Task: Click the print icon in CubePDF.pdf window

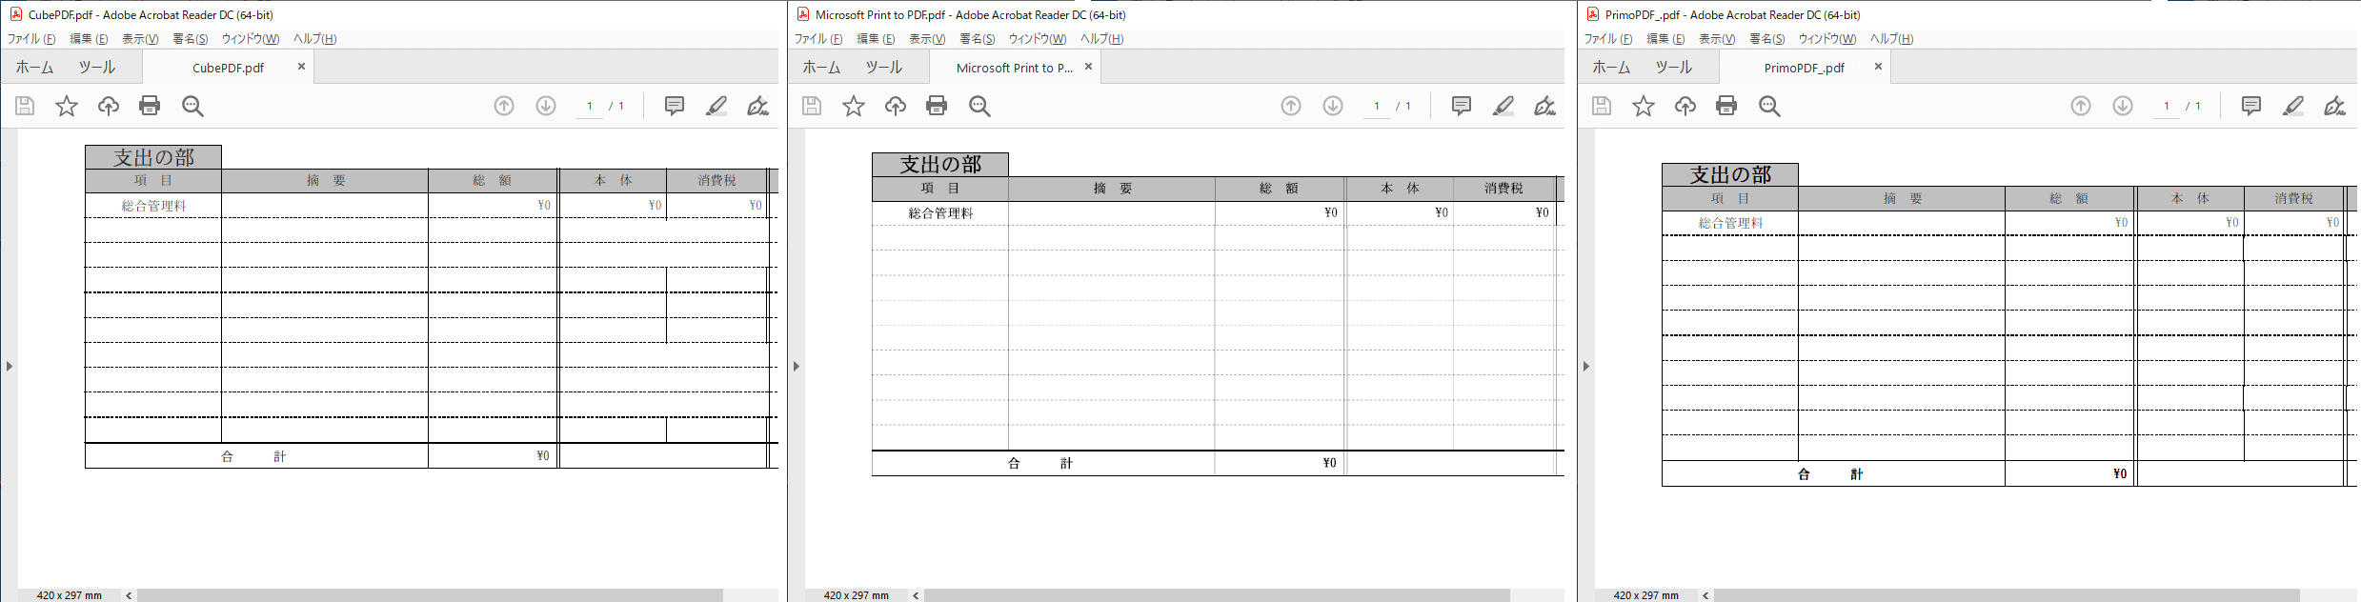Action: [x=150, y=106]
